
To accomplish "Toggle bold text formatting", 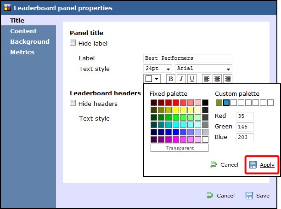I will point(171,79).
